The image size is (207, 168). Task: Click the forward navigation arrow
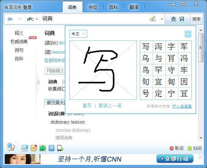click(x=20, y=19)
